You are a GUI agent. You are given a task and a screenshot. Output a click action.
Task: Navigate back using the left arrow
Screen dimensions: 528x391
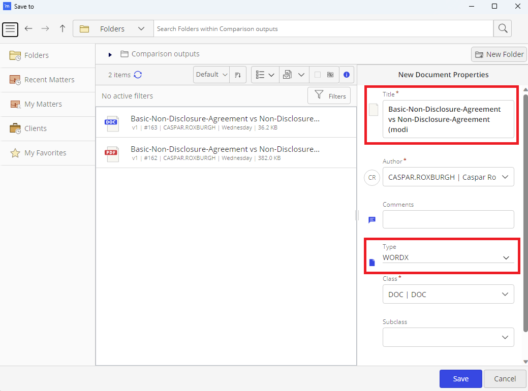(28, 29)
